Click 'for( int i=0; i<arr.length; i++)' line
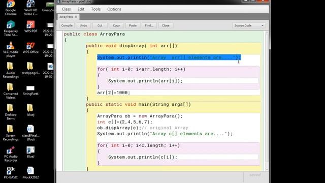The image size is (325, 183). click(x=141, y=69)
